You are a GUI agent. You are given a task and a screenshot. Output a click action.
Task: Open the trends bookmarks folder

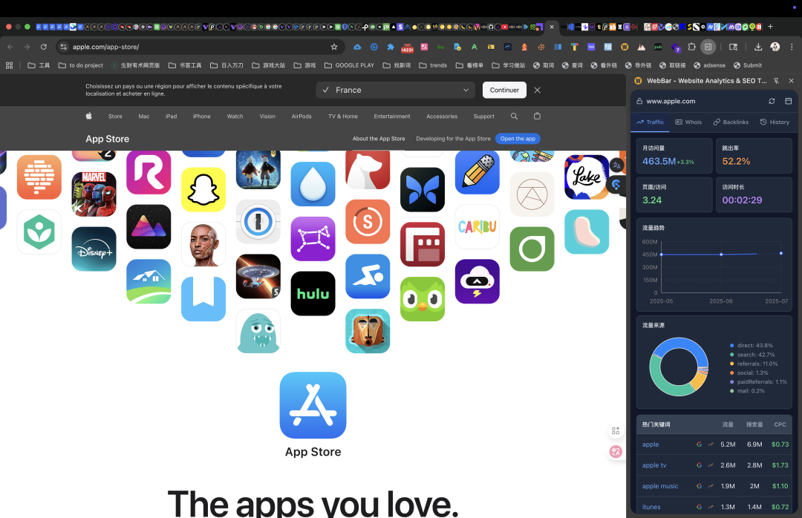pyautogui.click(x=433, y=65)
